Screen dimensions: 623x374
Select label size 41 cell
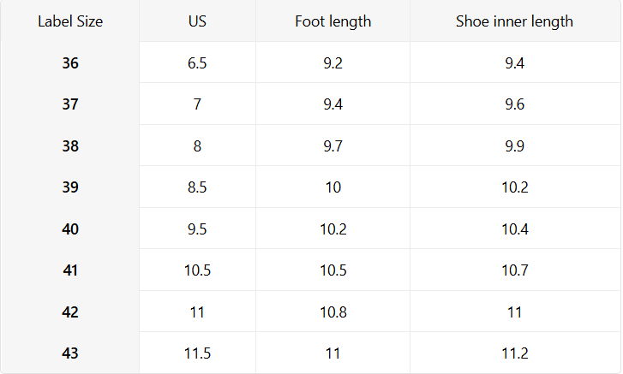pos(70,270)
